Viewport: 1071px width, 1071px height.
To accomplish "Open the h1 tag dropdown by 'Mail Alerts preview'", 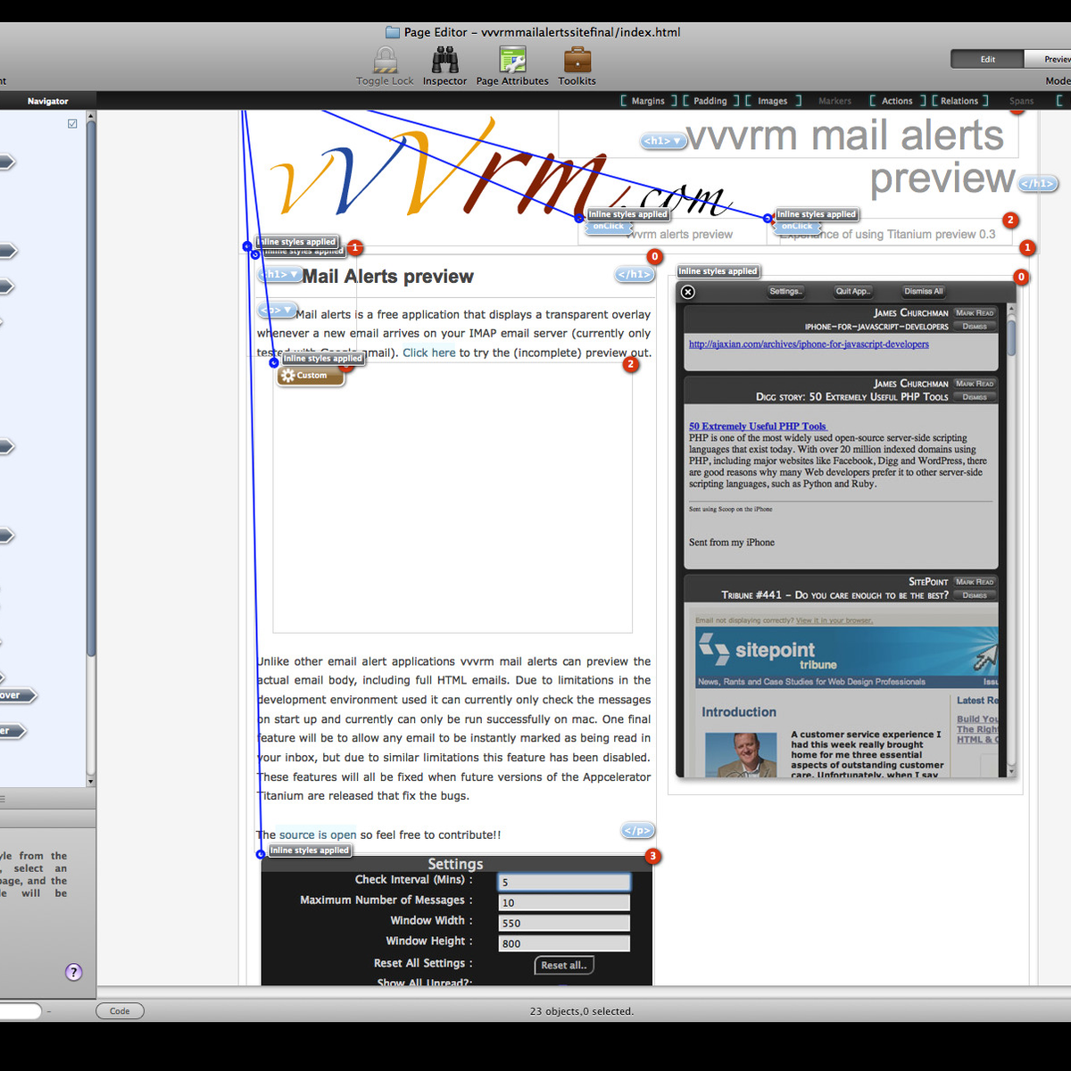I will [x=279, y=275].
